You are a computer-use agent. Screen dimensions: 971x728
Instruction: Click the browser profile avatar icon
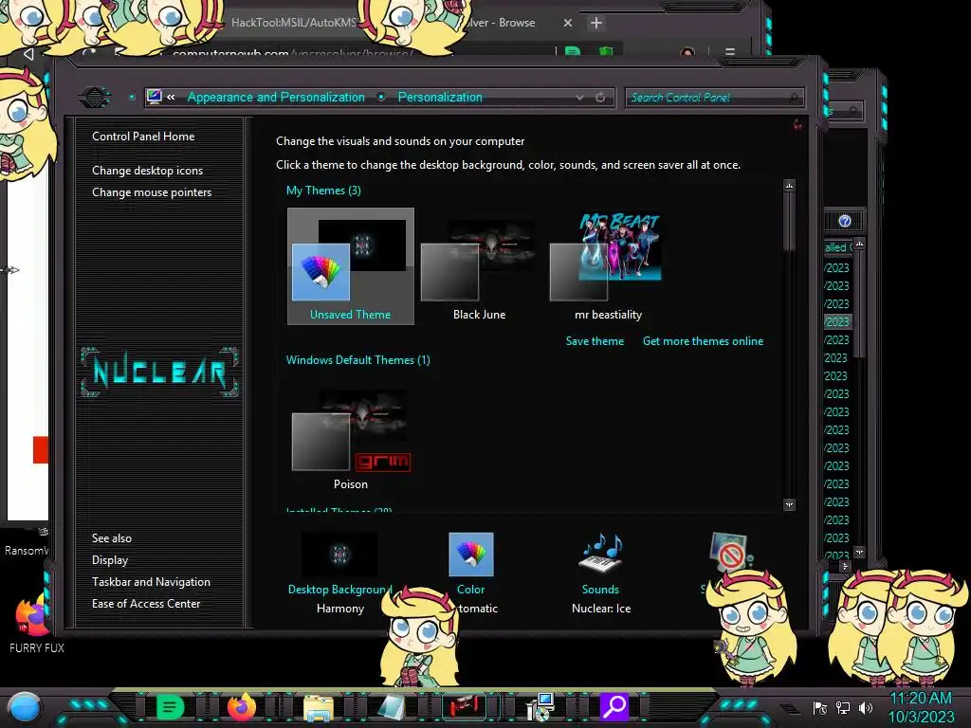point(687,53)
